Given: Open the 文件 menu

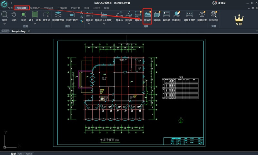Looking at the screenshot, I should [x=10, y=8].
